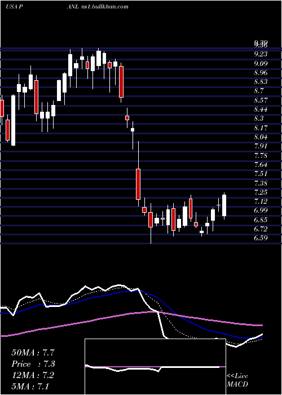Select the 8.17 price axis label
Image resolution: width=282 pixels, height=395 pixels.
(x=261, y=128)
